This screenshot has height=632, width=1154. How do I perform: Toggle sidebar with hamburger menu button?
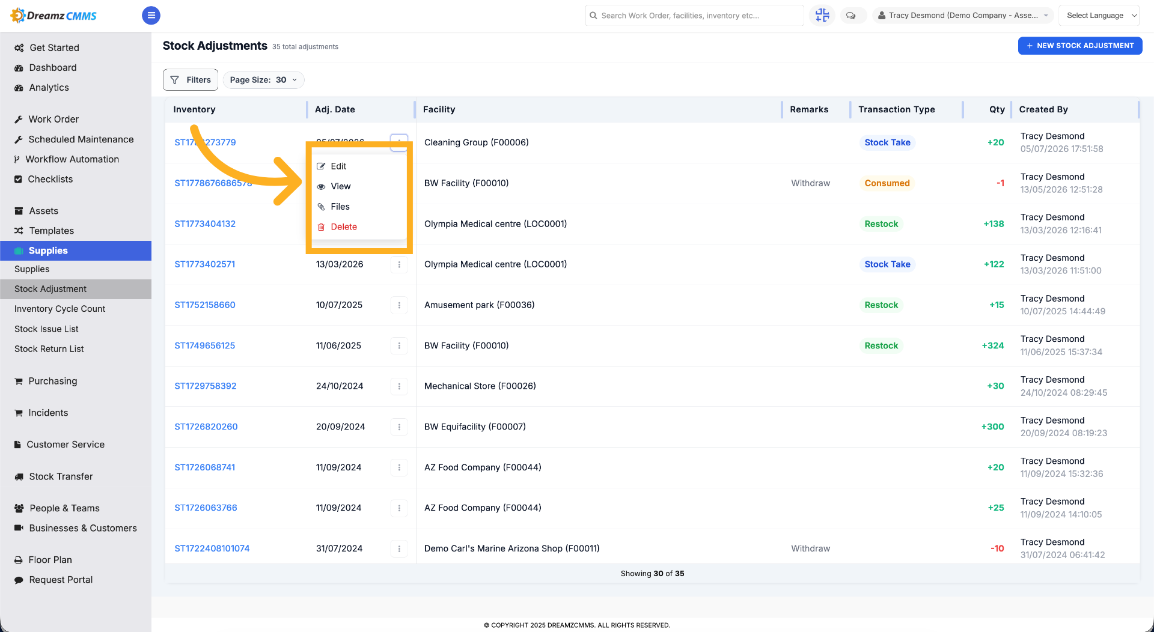pos(151,15)
